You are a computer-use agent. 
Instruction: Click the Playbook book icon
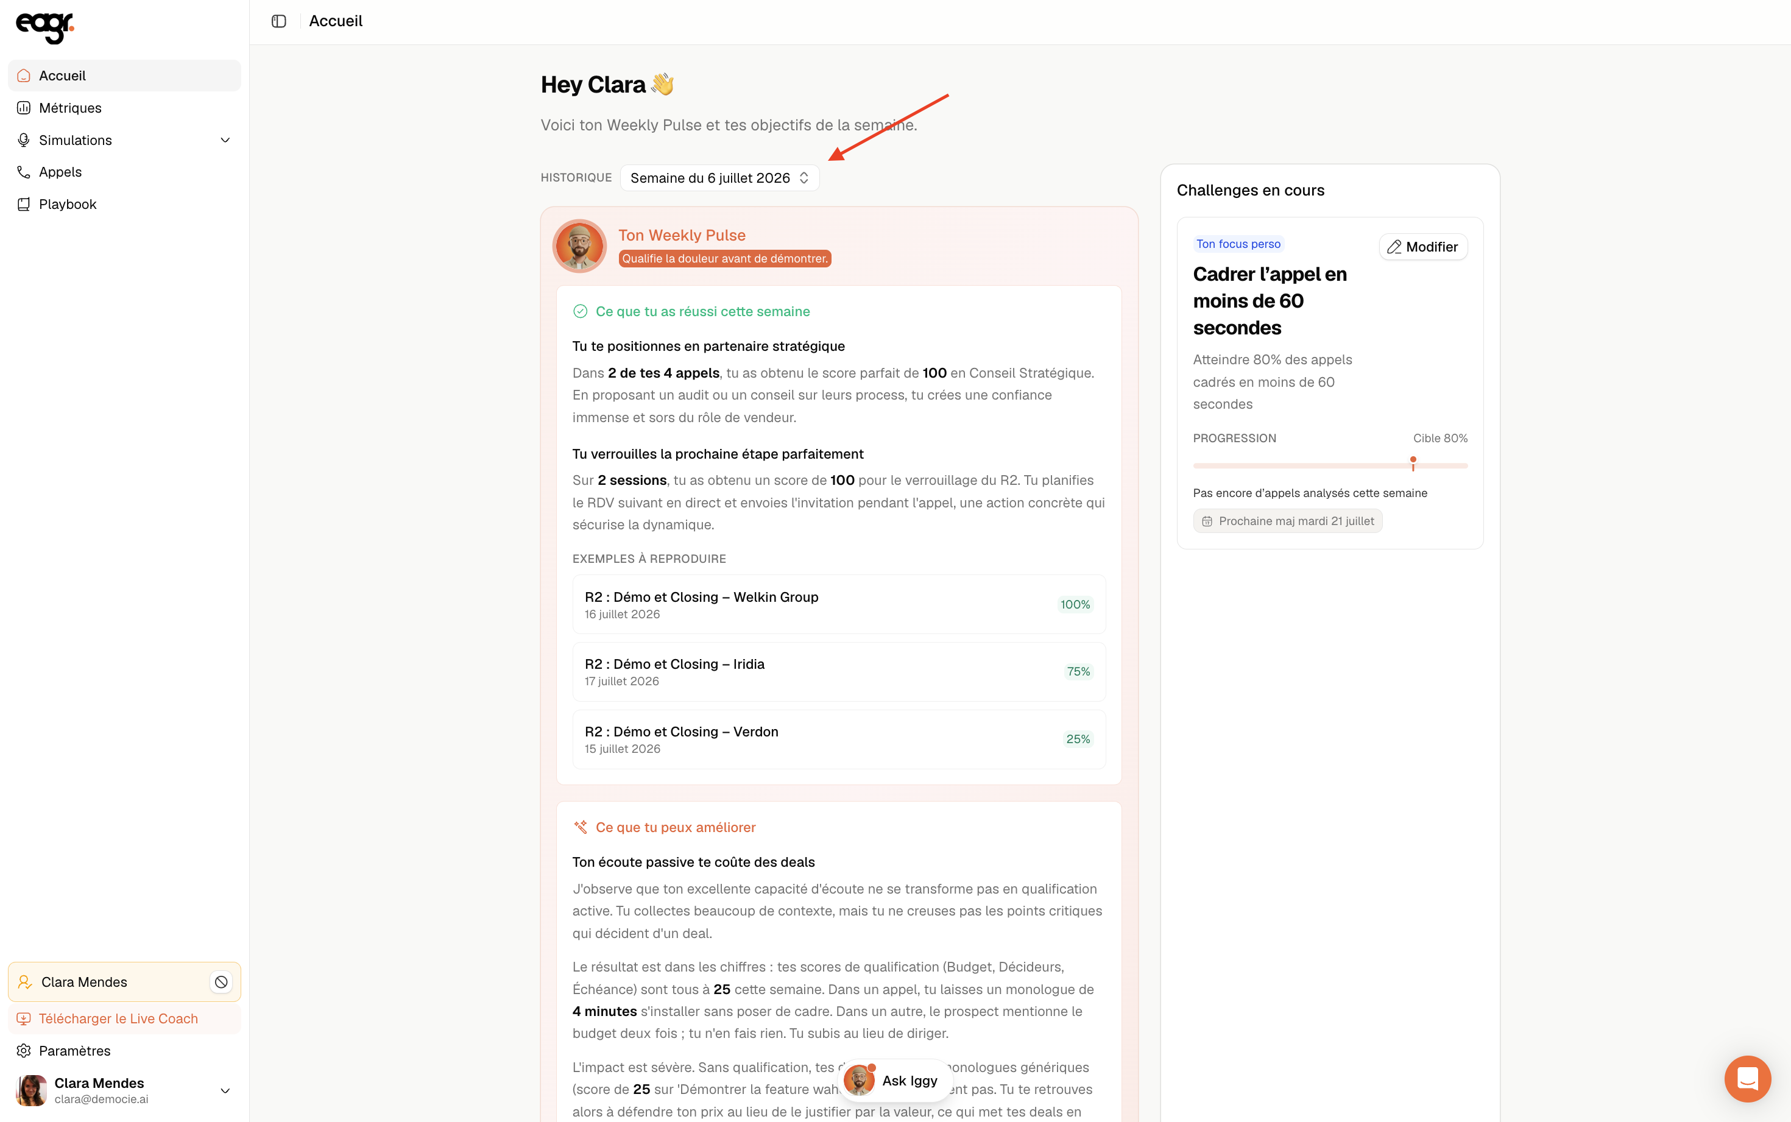click(x=24, y=204)
